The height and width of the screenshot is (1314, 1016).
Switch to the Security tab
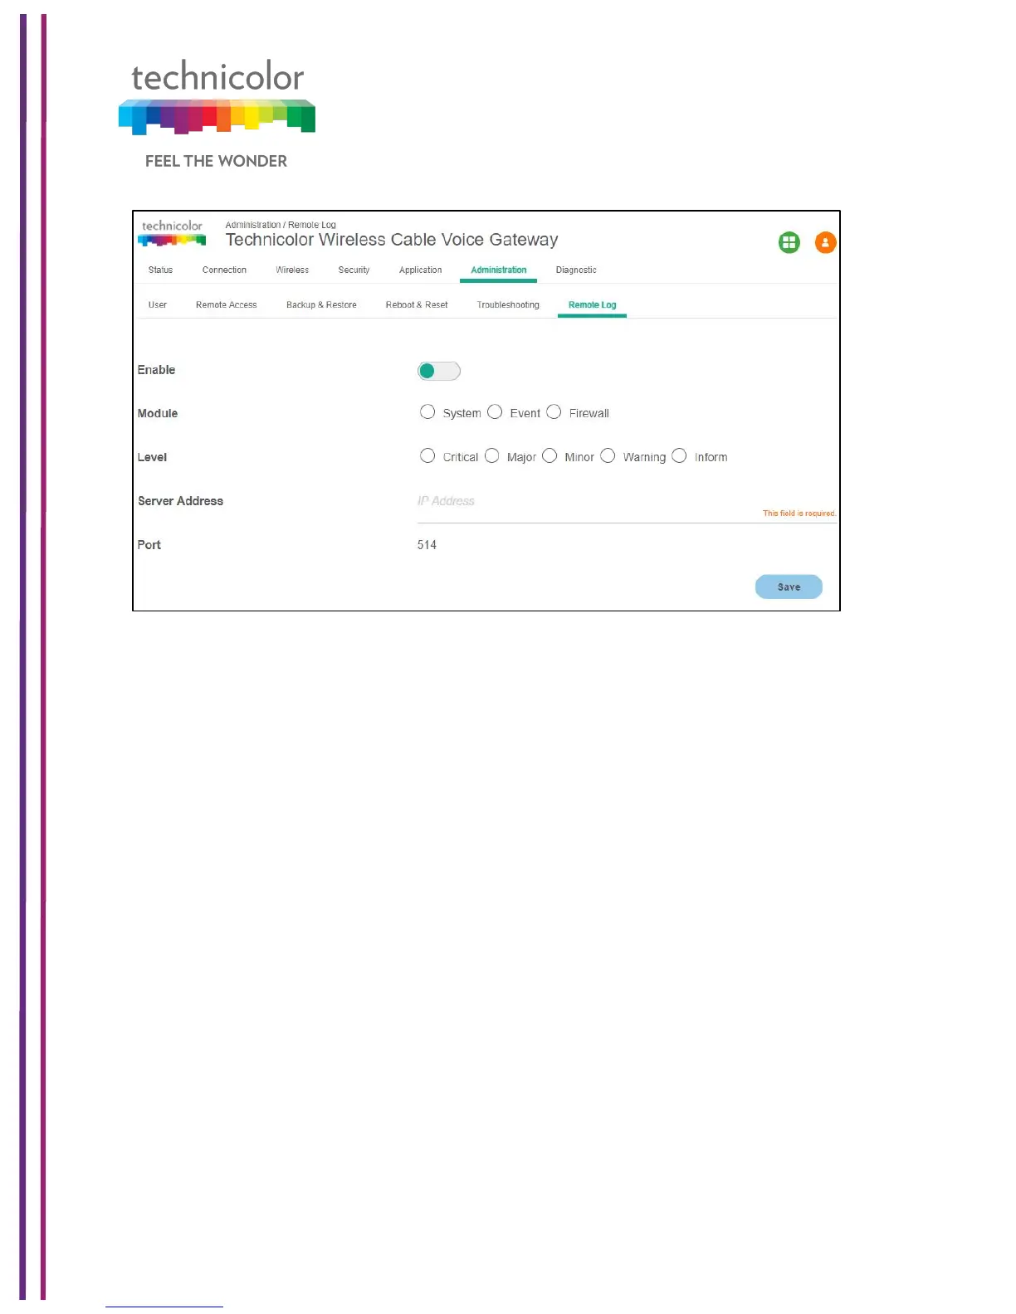[354, 270]
